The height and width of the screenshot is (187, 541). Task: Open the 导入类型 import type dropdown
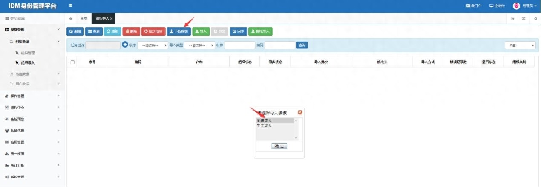(199, 45)
